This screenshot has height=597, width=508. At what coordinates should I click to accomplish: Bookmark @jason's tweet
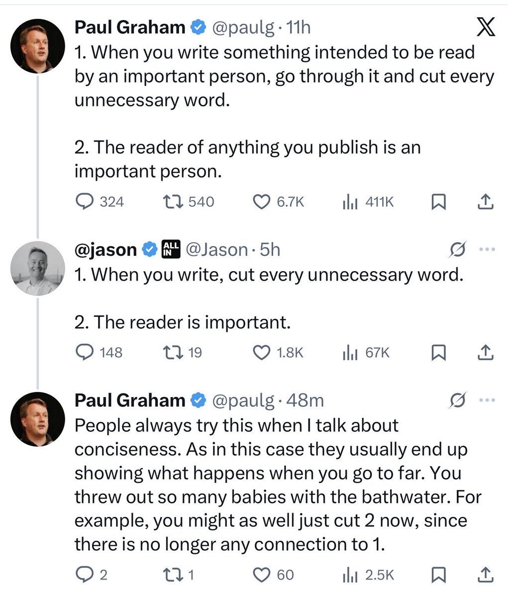(x=438, y=352)
